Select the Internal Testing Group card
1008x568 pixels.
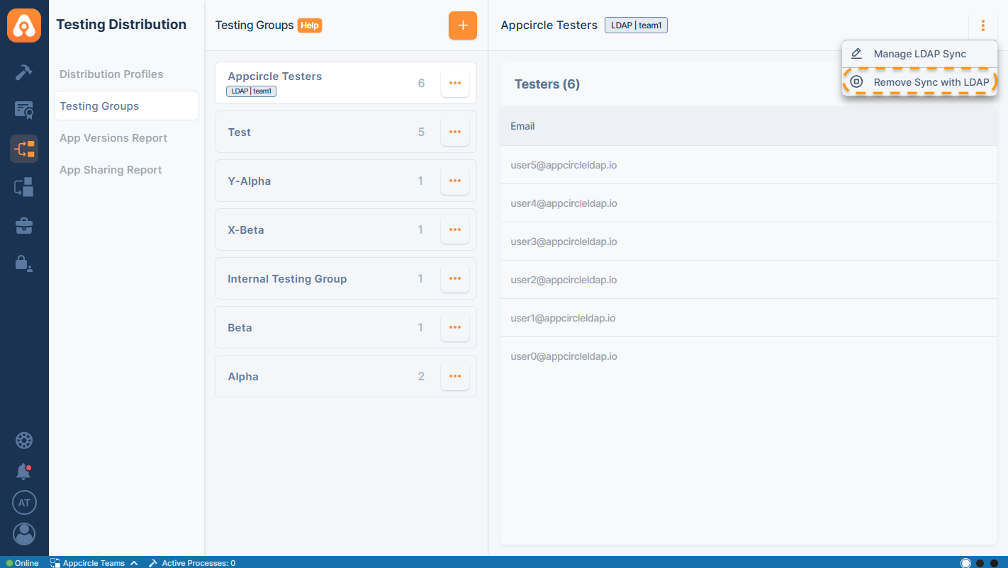tap(346, 278)
